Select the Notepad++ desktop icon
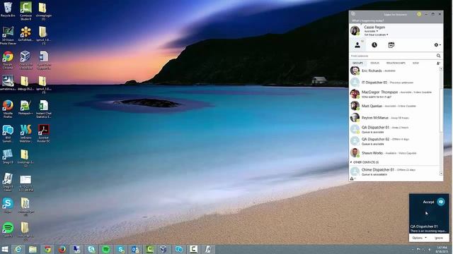Viewport: 453px width, 254px height. coord(25,107)
